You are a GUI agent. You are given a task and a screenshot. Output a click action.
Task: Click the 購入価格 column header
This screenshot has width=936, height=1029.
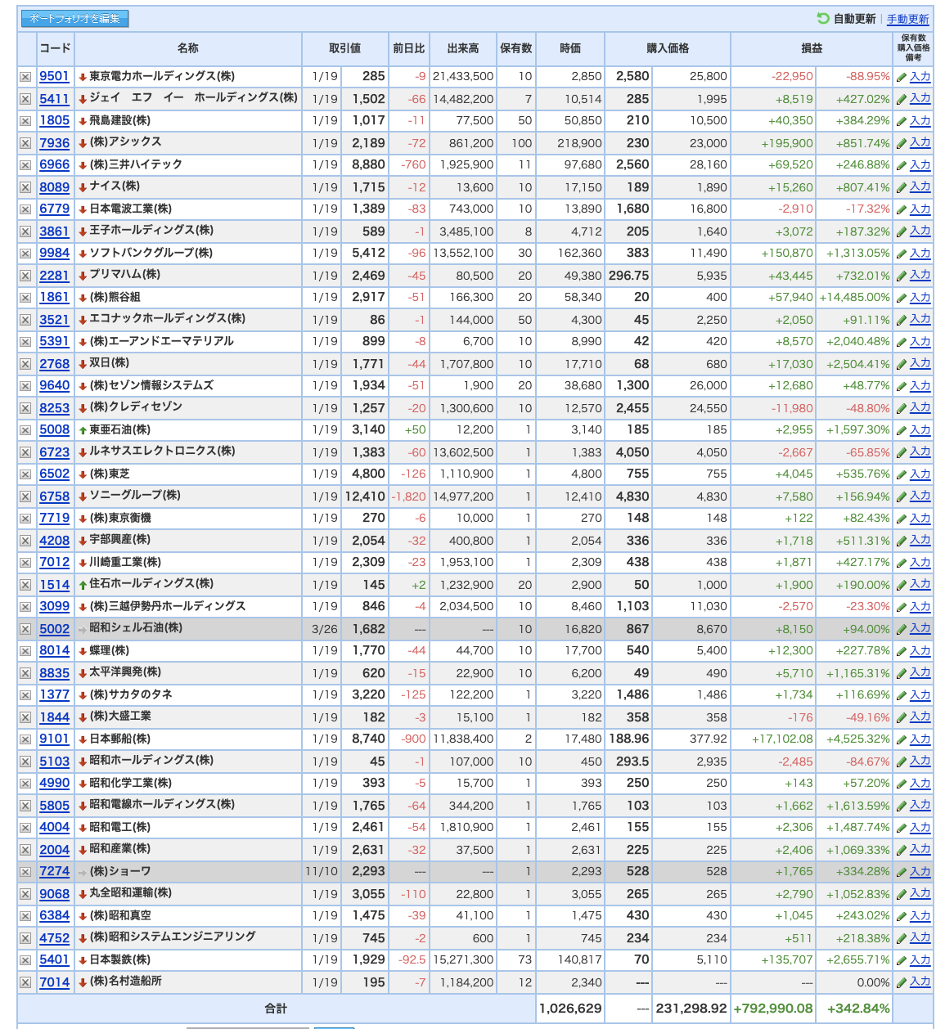coord(668,48)
